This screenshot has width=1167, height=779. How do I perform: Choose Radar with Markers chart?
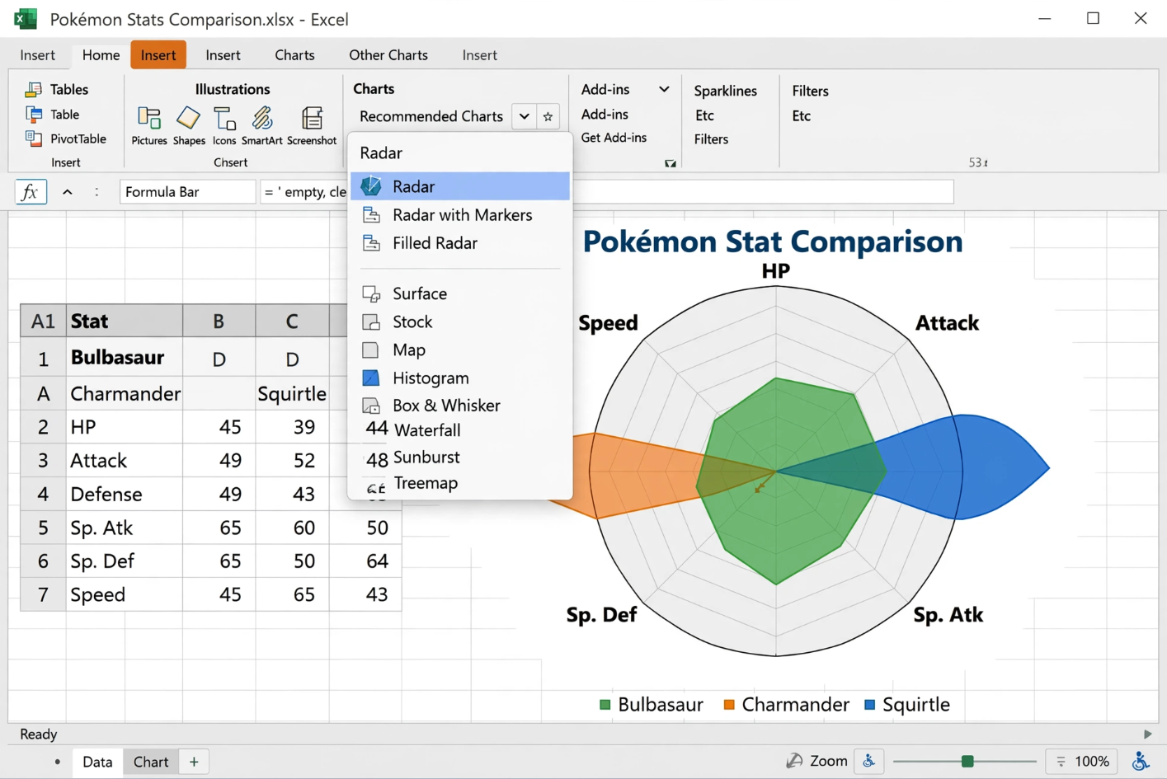460,215
